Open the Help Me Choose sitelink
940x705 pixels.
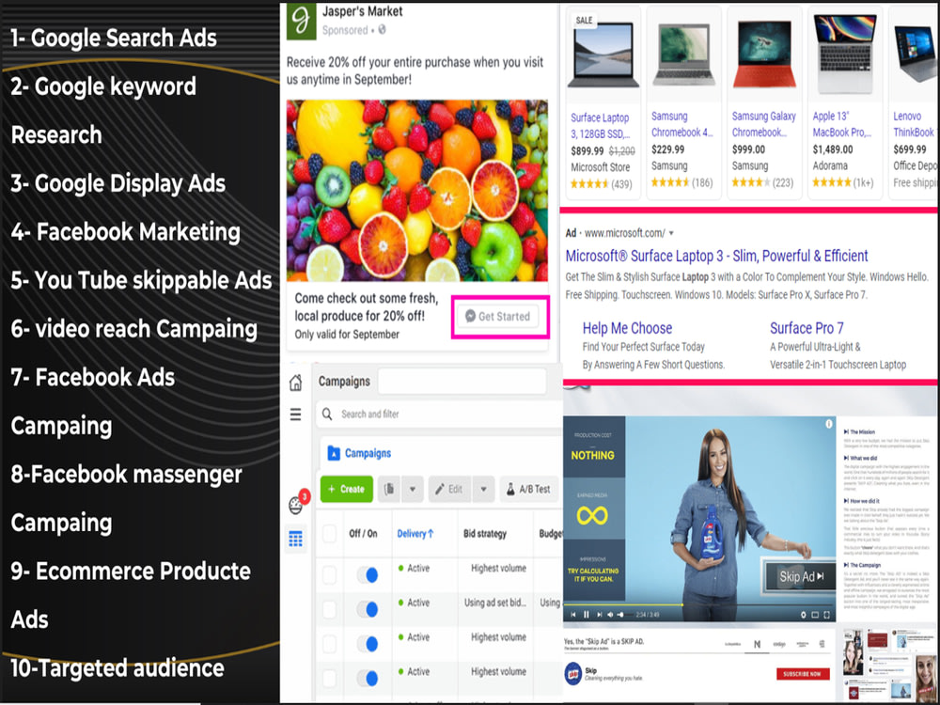pos(627,328)
